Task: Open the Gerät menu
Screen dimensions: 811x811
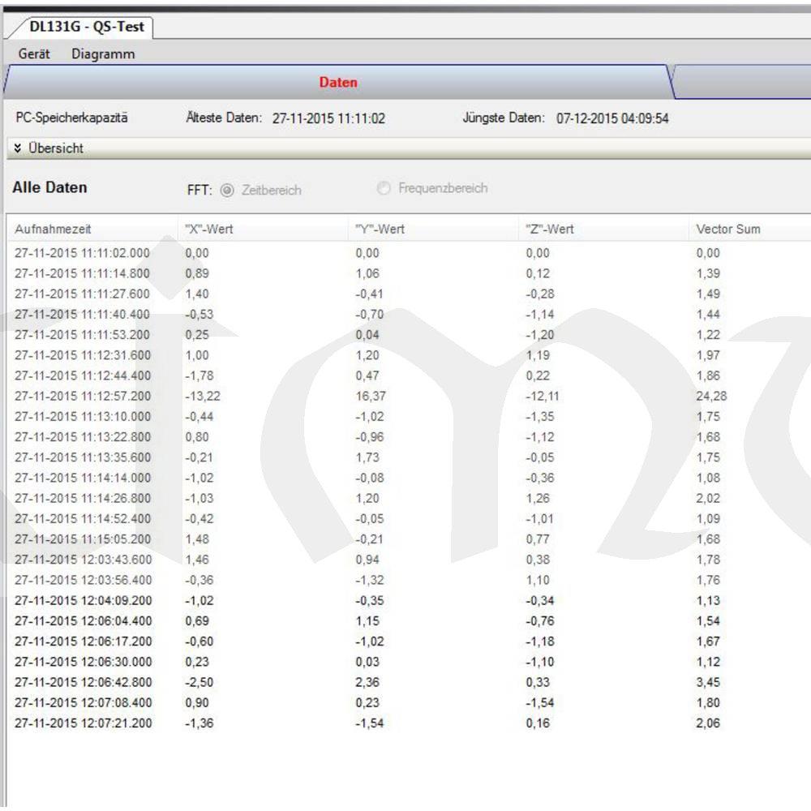Action: pos(34,54)
